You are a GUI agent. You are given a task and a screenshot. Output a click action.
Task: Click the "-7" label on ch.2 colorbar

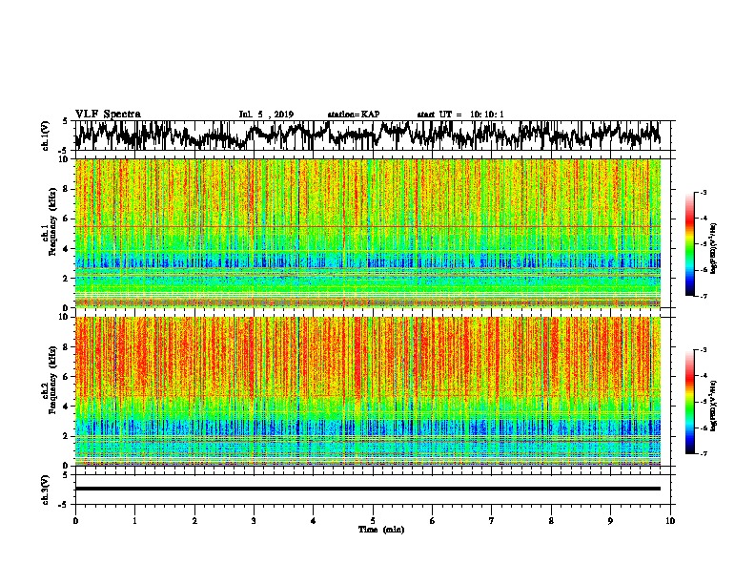pyautogui.click(x=703, y=454)
